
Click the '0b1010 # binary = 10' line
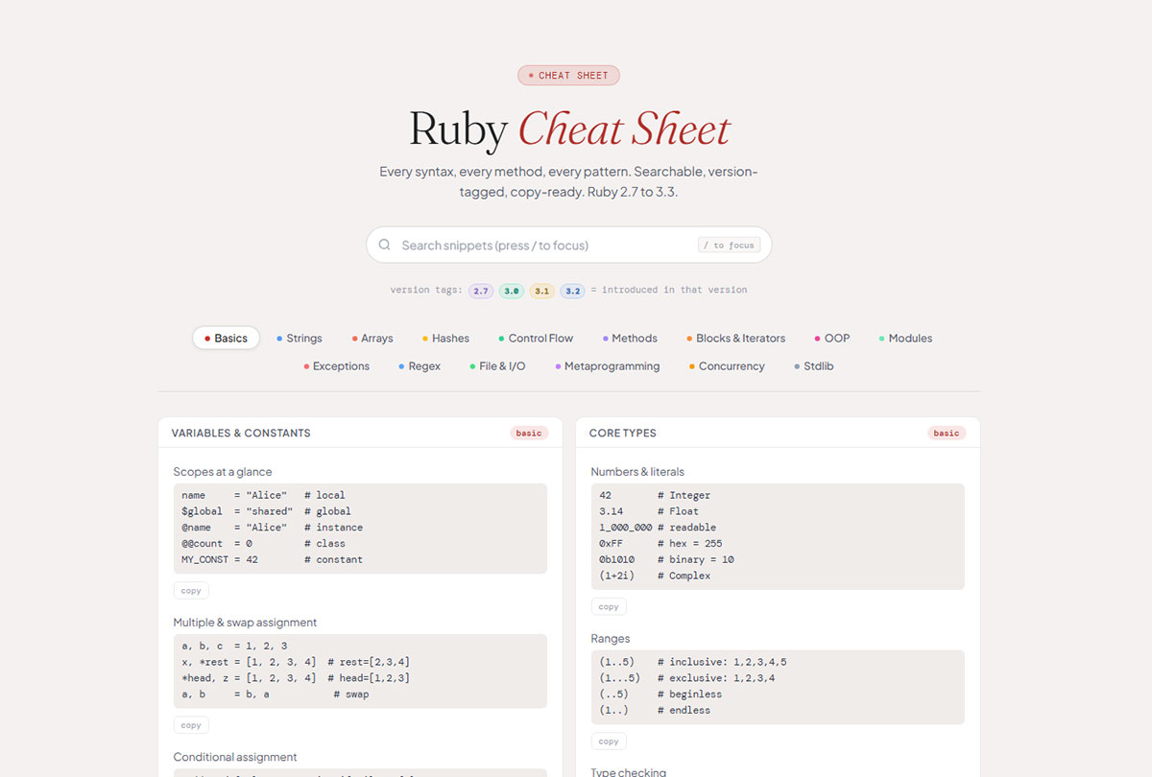click(x=666, y=559)
